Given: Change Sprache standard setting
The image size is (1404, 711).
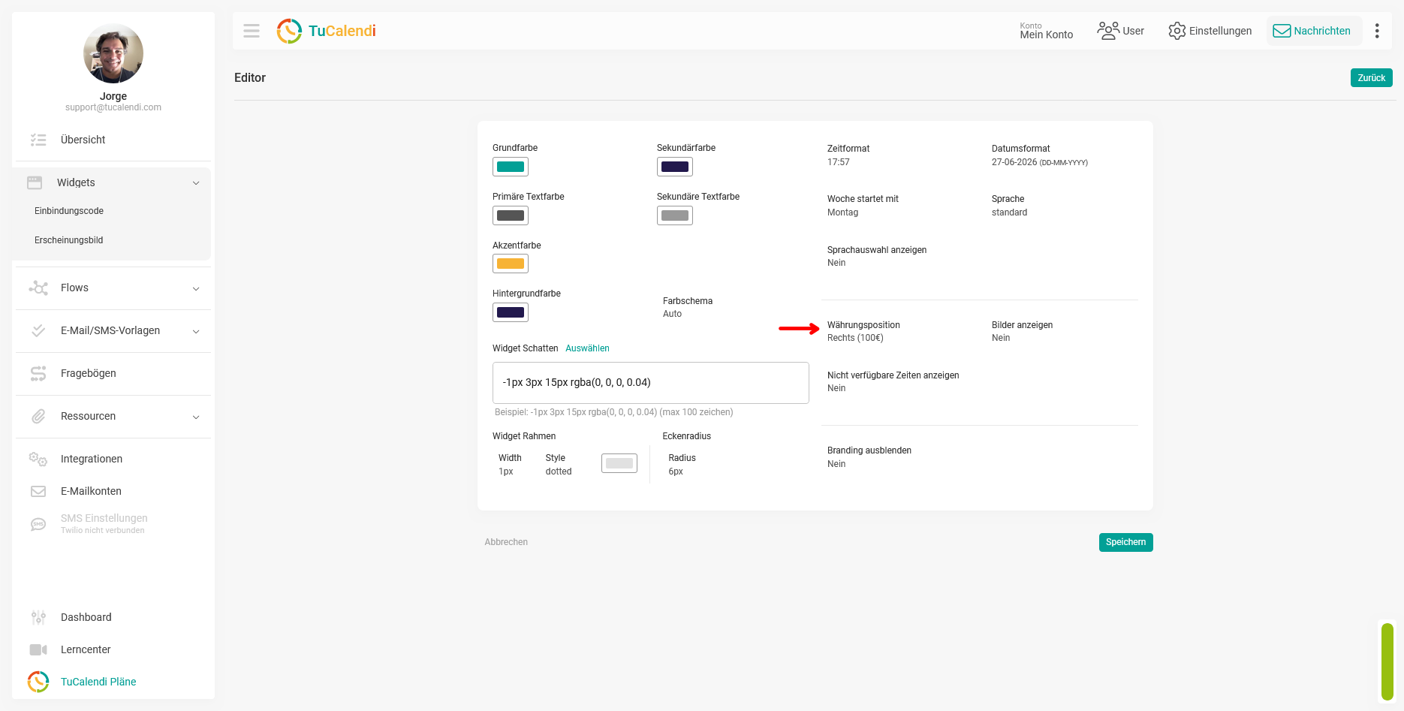Looking at the screenshot, I should click(1009, 206).
